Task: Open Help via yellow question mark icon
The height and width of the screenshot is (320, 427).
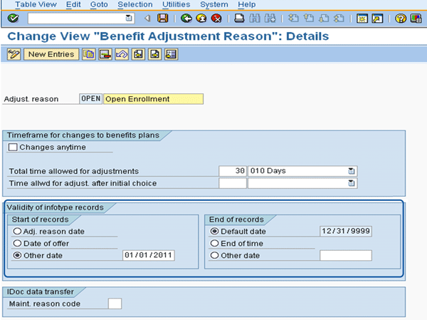Action: (x=401, y=18)
